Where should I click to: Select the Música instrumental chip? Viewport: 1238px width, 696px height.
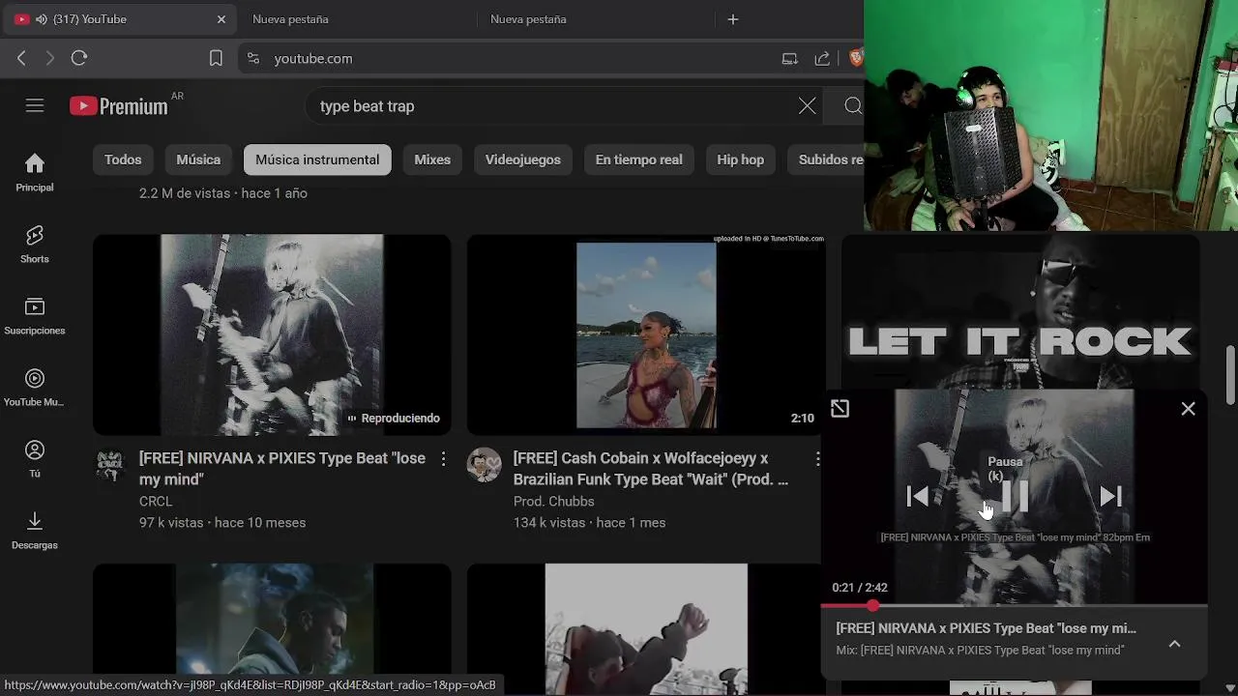point(317,159)
